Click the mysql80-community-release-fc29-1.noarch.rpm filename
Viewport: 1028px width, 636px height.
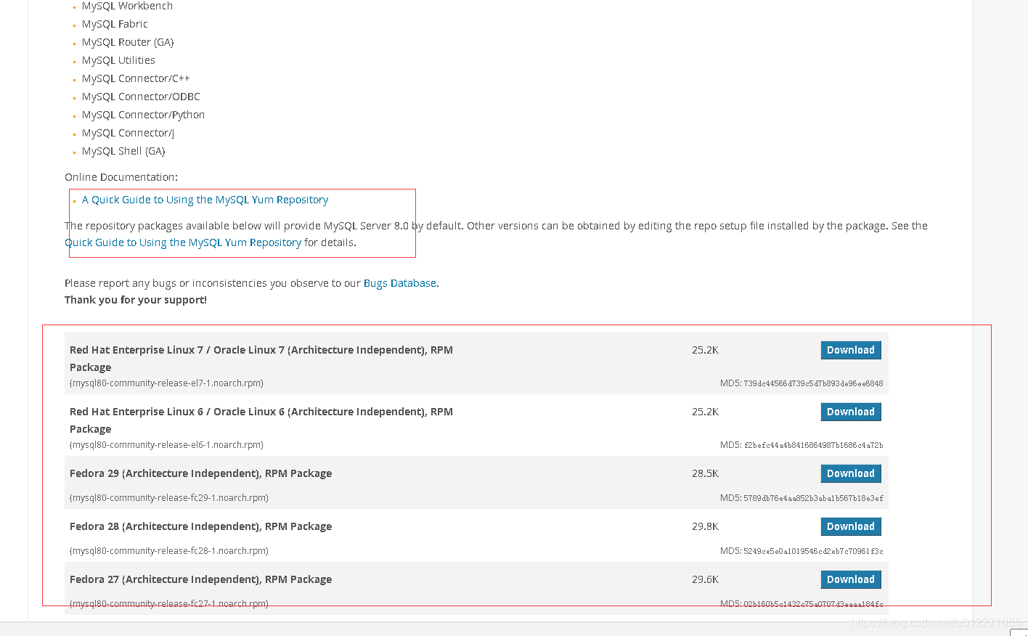tap(169, 497)
